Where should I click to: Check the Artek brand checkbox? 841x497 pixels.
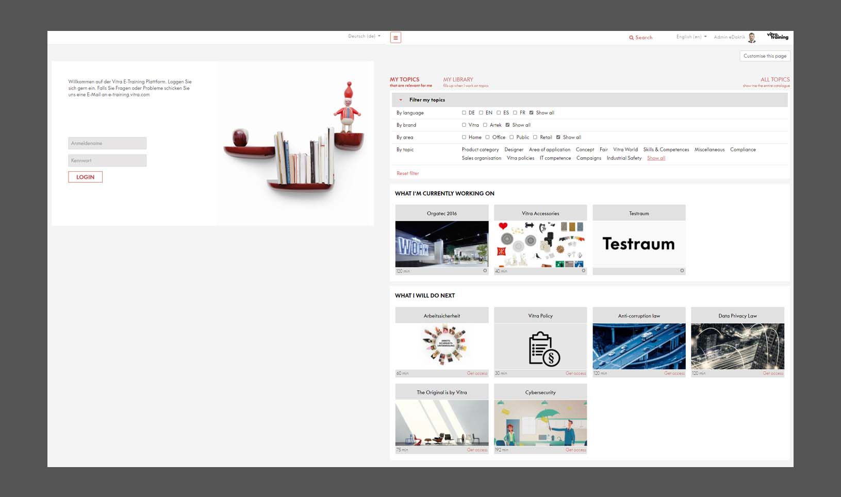coord(485,125)
